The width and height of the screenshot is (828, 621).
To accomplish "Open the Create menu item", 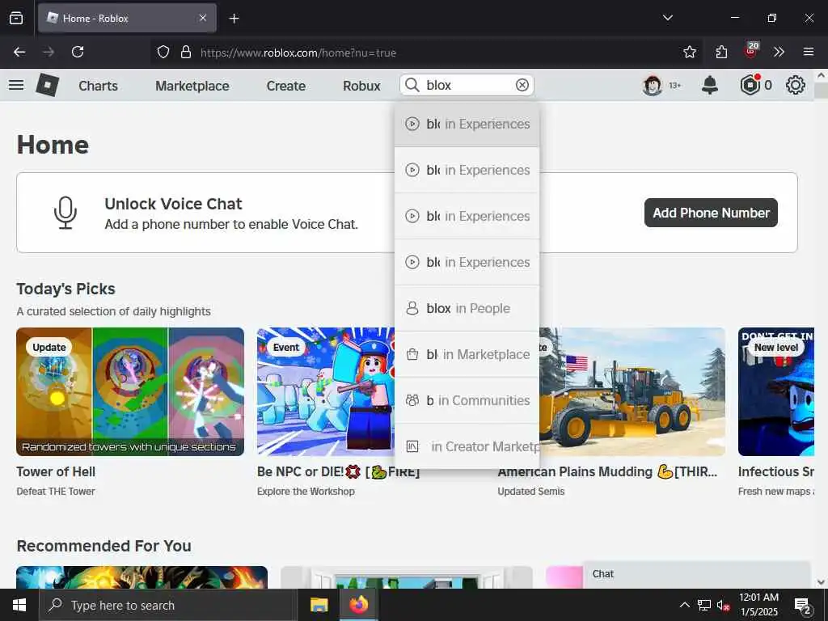I will [x=285, y=86].
